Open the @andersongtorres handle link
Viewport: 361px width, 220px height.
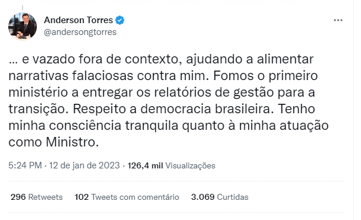[x=80, y=32]
